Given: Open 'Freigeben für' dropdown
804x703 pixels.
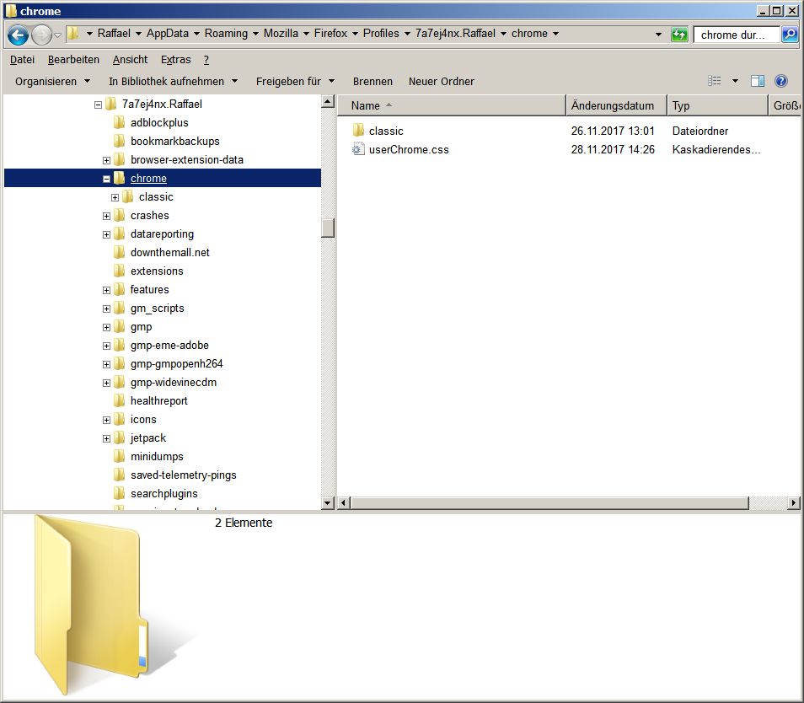Looking at the screenshot, I should point(295,81).
